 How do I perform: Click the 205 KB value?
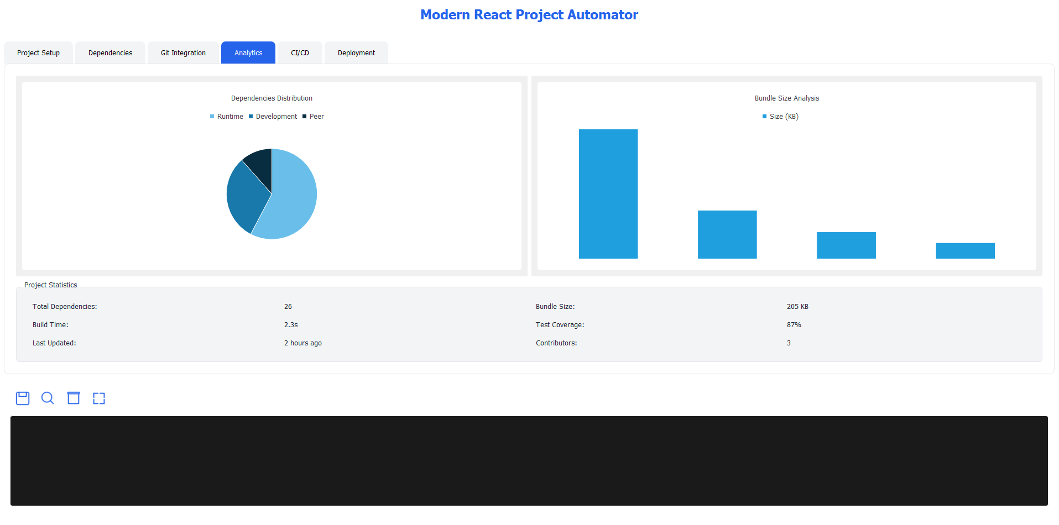click(x=797, y=307)
